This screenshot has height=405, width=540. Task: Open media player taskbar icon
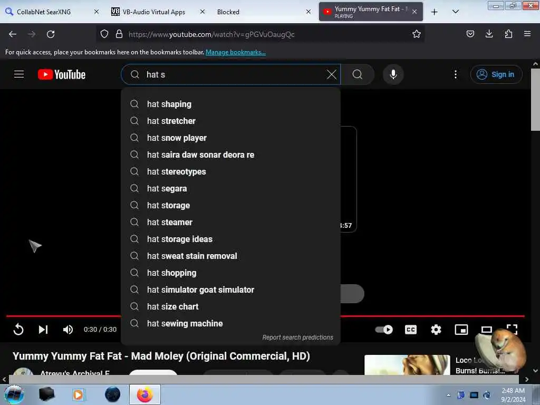78,394
